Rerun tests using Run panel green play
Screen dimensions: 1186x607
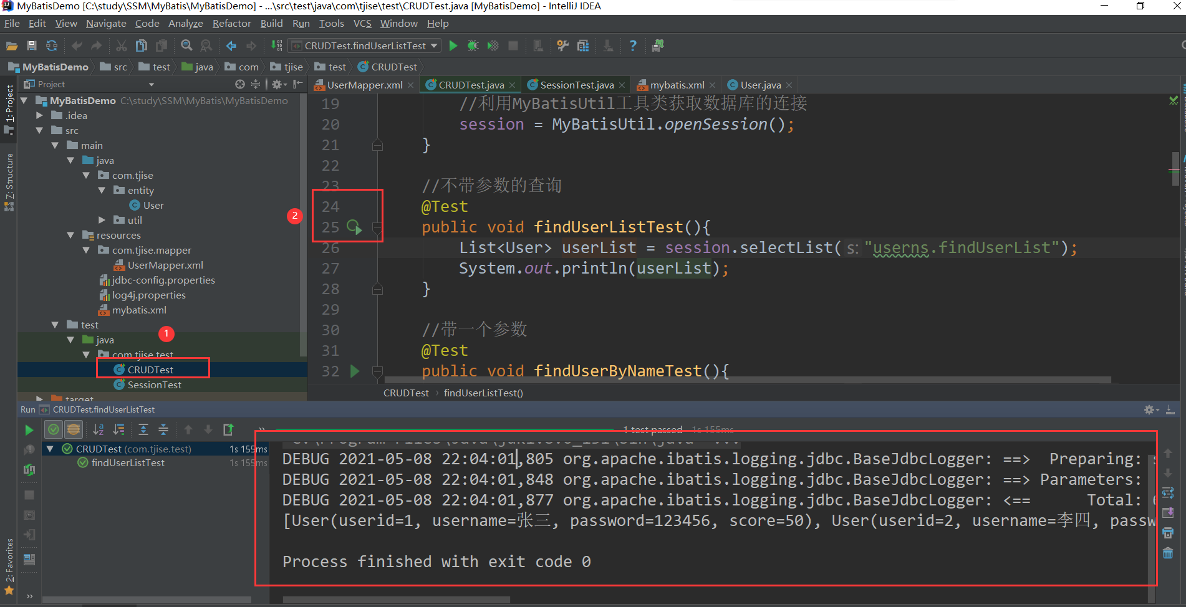29,430
